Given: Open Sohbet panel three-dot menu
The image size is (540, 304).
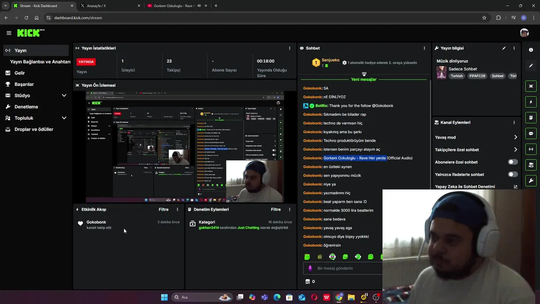Looking at the screenshot, I should pyautogui.click(x=424, y=48).
